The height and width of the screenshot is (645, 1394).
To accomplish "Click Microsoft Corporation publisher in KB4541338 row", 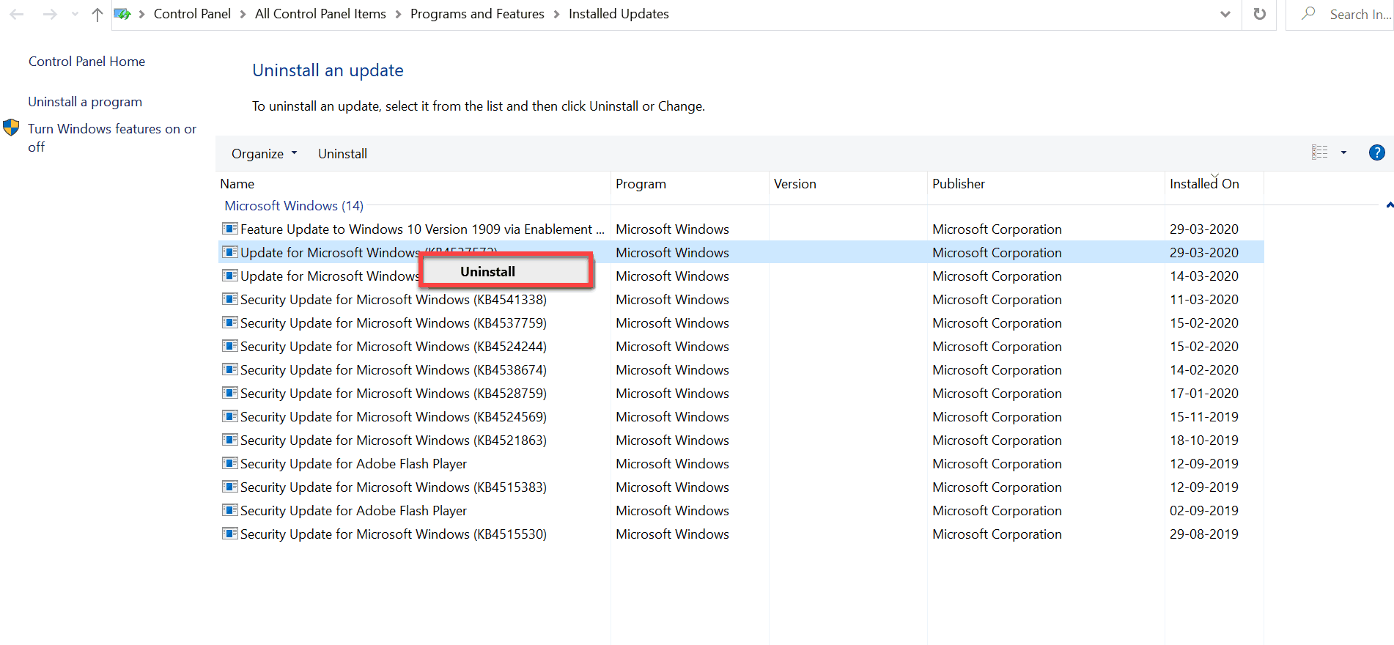I will (x=997, y=300).
